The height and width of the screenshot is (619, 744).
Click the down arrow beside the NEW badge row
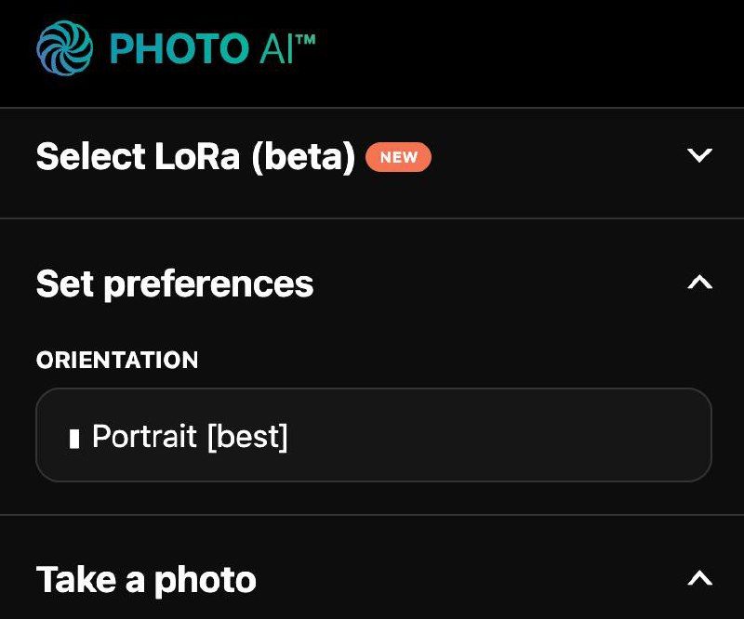pyautogui.click(x=699, y=155)
